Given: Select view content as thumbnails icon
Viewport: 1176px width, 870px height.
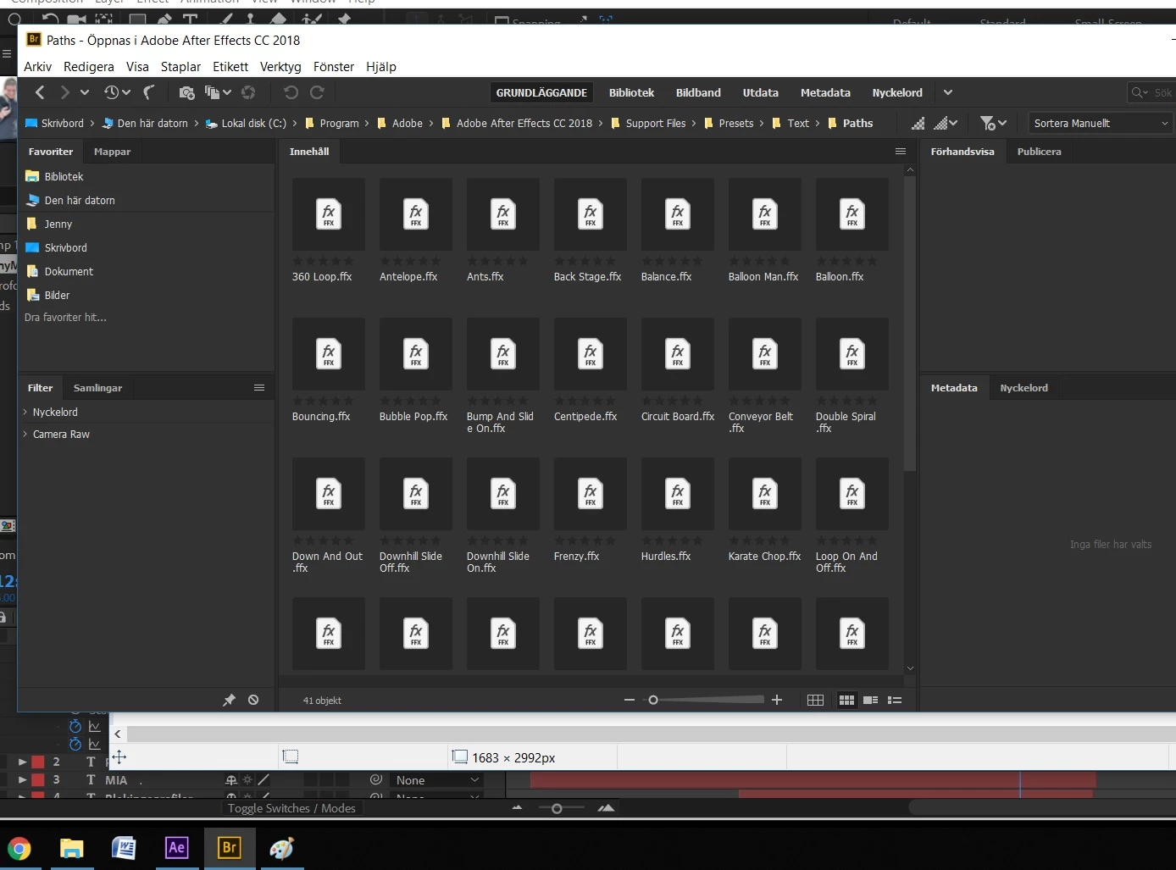Looking at the screenshot, I should pos(846,700).
